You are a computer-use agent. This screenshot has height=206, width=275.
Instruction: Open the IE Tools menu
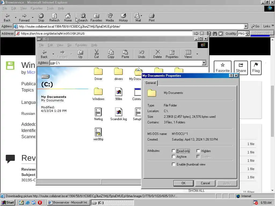pyautogui.click(x=50, y=8)
